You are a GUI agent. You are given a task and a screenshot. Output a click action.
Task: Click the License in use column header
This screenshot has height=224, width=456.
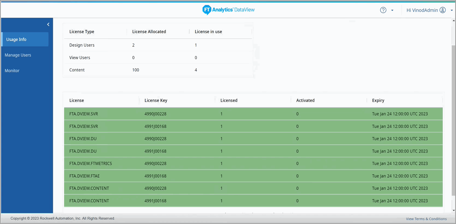point(208,32)
